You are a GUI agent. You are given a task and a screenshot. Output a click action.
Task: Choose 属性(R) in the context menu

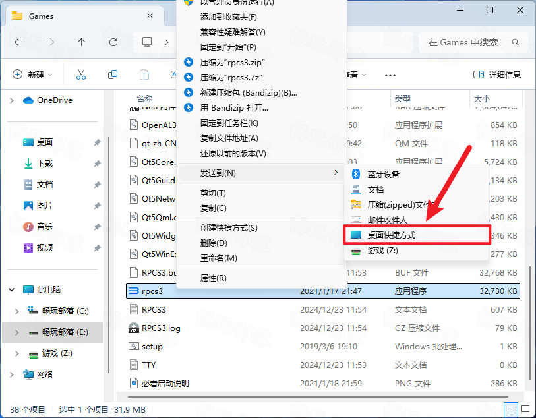[x=262, y=278]
